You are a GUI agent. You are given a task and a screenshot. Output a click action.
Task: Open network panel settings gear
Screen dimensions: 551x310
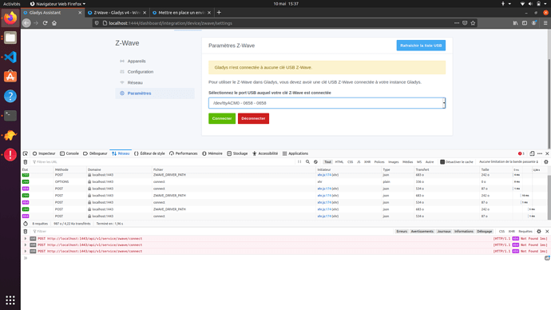546,162
